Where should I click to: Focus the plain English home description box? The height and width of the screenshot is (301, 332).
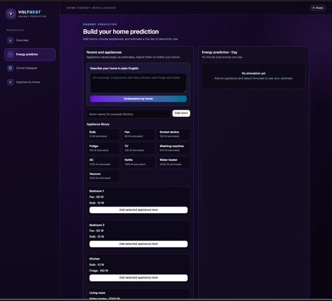coord(138,83)
